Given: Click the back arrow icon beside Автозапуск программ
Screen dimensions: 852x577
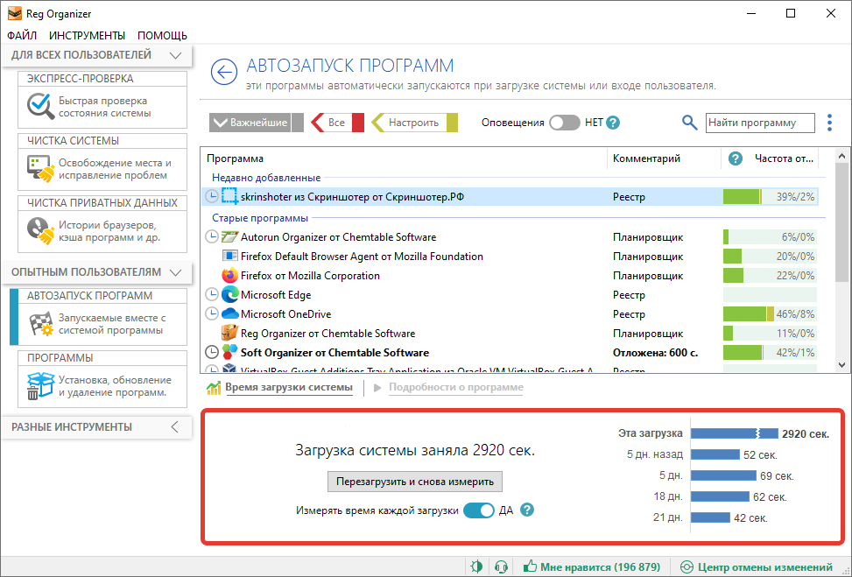Looking at the screenshot, I should [225, 73].
